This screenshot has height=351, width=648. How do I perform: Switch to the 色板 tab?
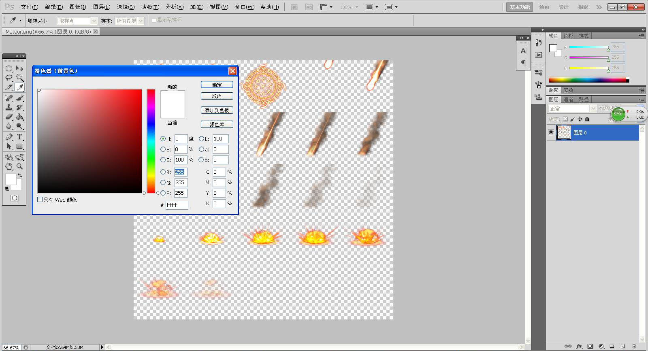pyautogui.click(x=568, y=36)
